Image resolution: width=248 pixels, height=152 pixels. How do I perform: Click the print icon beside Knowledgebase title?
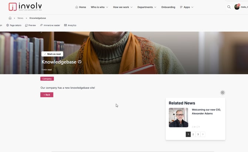tap(80, 62)
